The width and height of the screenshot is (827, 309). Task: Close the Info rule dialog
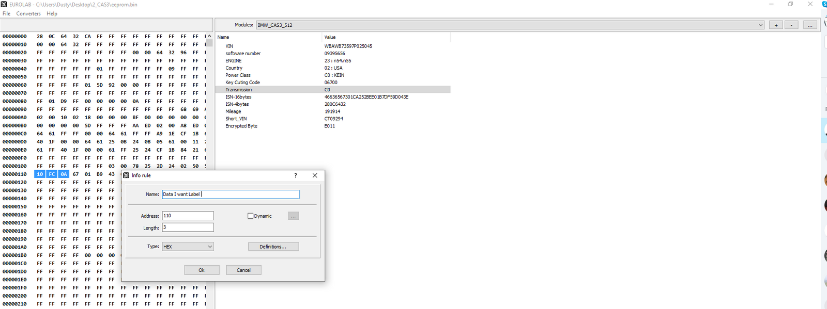pos(315,175)
